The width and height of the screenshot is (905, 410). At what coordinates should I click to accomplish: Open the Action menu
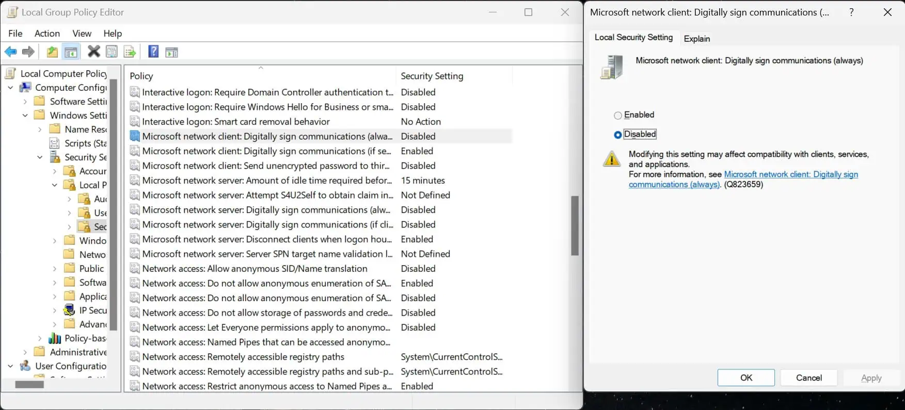click(x=47, y=34)
